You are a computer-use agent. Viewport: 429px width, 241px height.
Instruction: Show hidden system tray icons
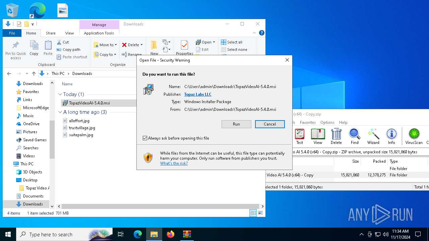pyautogui.click(x=361, y=234)
